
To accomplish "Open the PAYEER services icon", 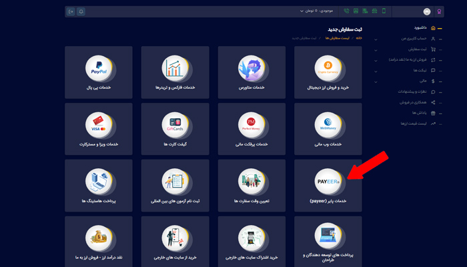I will pos(328,182).
